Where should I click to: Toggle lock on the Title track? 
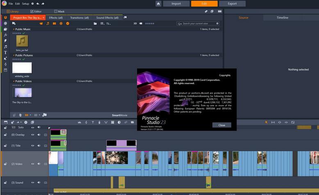pos(5,146)
